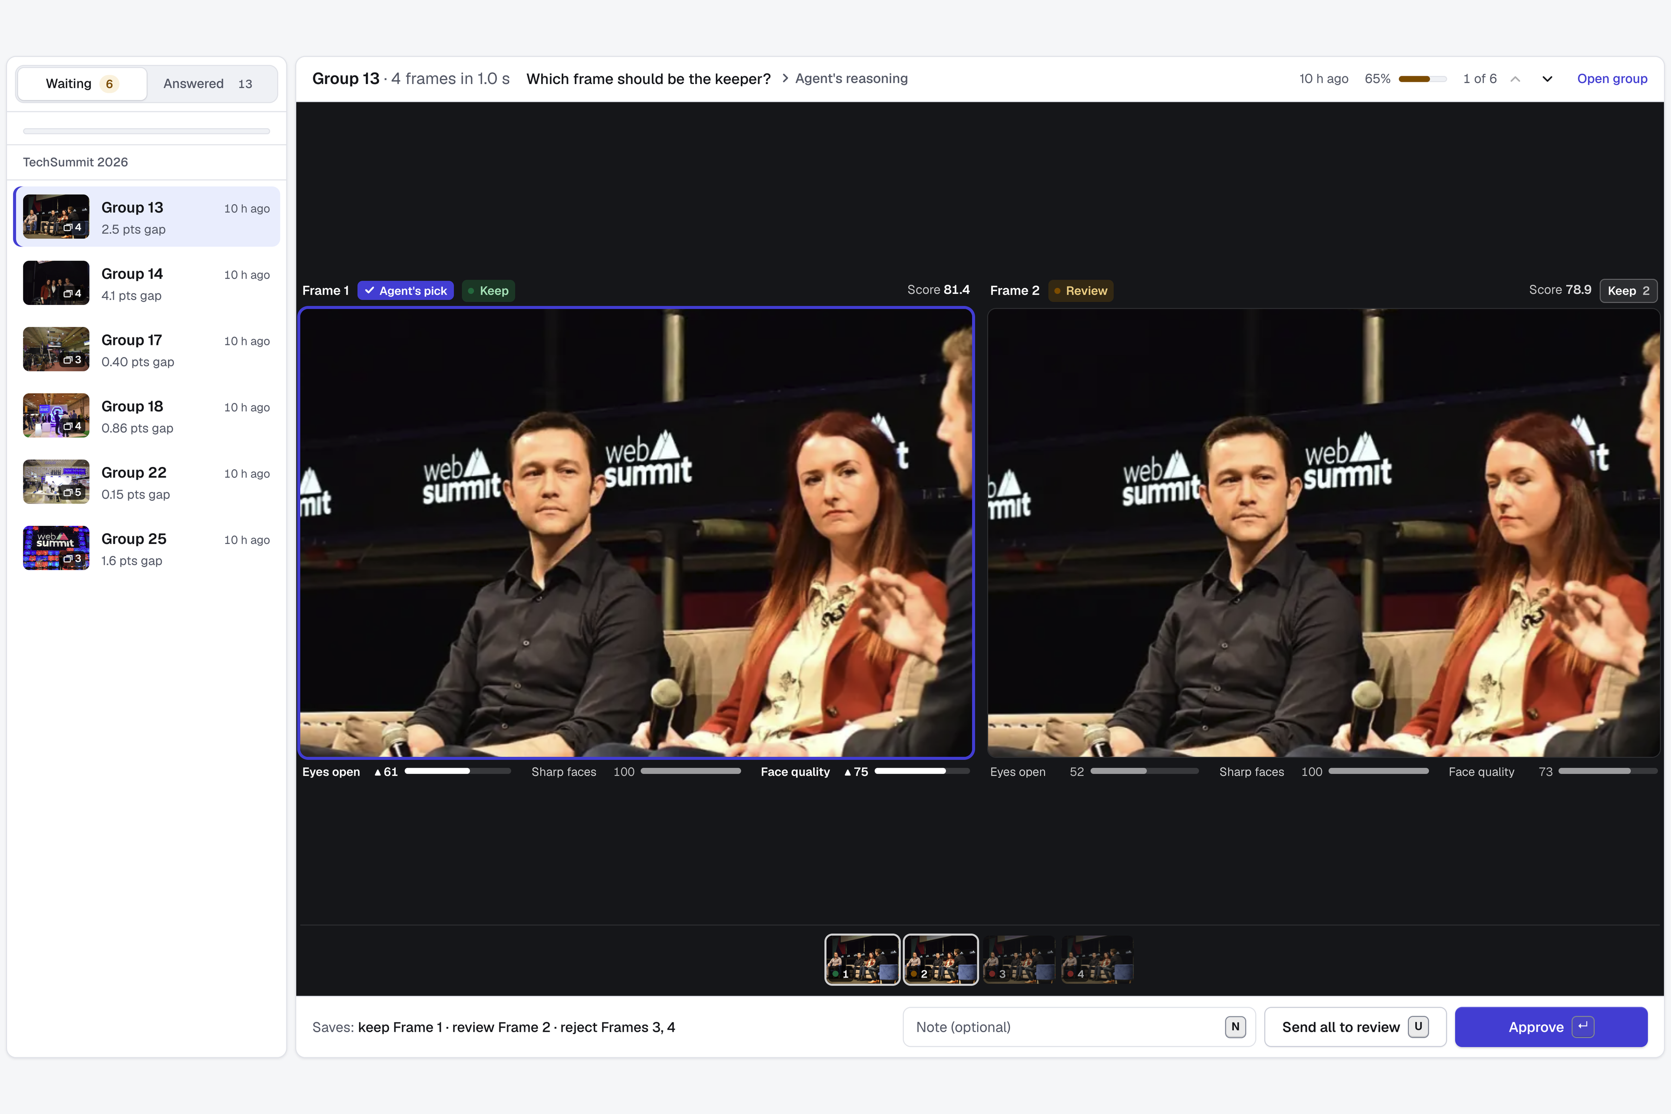Switch to the Answered tab
The image size is (1671, 1114).
(208, 84)
